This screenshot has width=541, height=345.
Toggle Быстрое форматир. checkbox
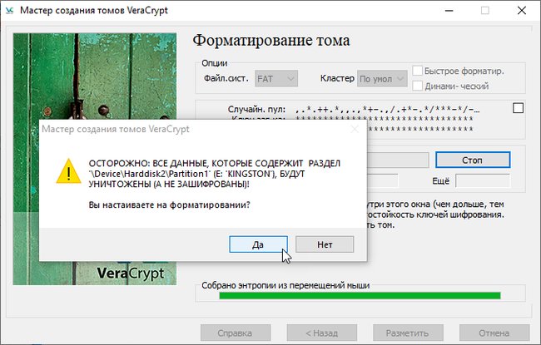418,71
